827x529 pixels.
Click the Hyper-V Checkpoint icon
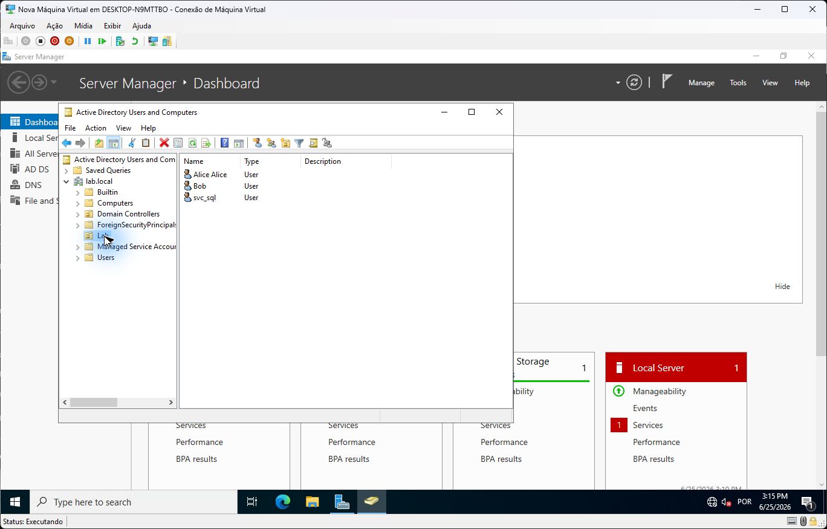pyautogui.click(x=120, y=41)
